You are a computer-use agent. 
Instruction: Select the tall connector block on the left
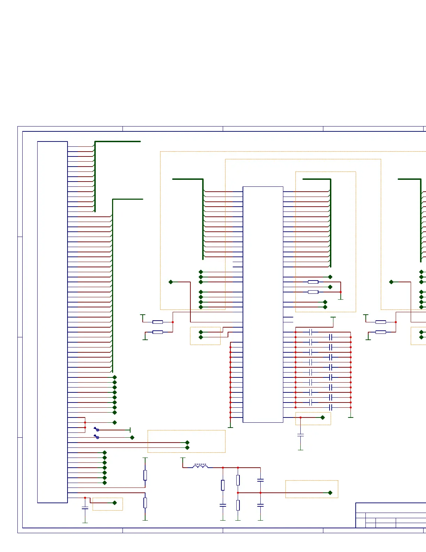click(52, 322)
